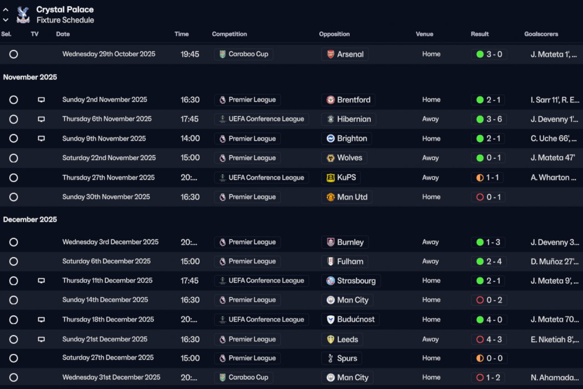This screenshot has height=389, width=583.
Task: Click the Fulham club crest
Action: [331, 261]
